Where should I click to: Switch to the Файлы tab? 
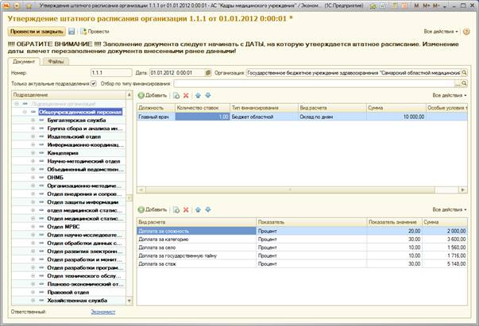(56, 60)
